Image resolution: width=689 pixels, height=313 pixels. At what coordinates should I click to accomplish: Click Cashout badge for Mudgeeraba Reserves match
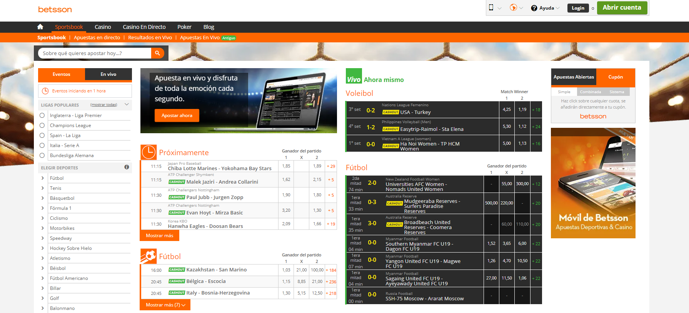(395, 203)
